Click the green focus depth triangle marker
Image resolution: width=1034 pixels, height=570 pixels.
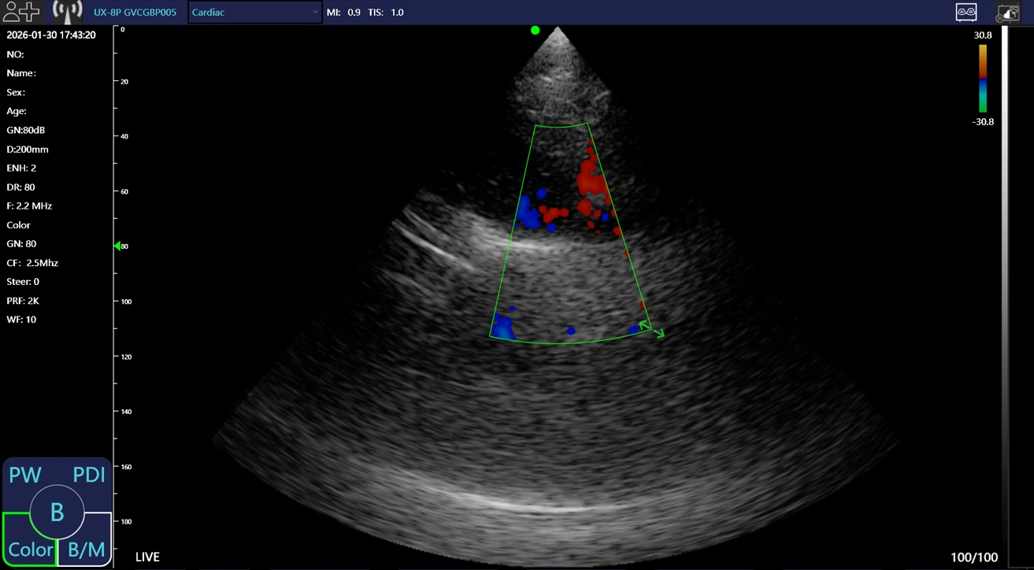click(117, 246)
